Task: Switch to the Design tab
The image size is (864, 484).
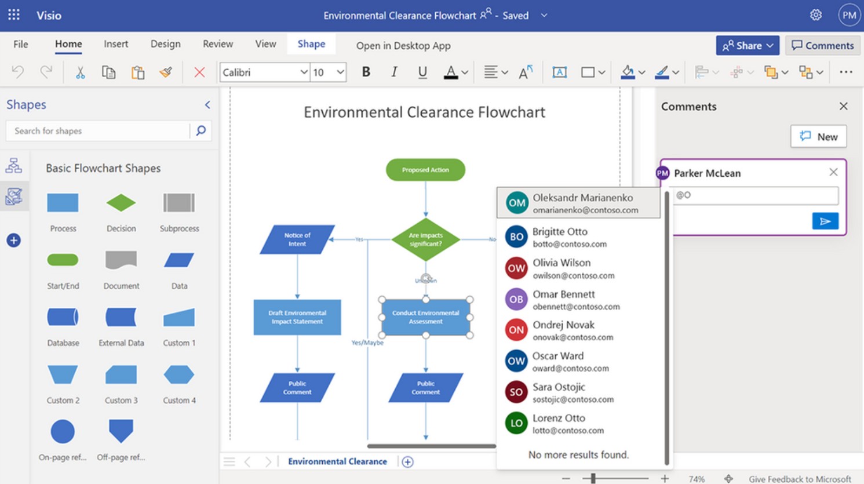Action: (x=165, y=44)
